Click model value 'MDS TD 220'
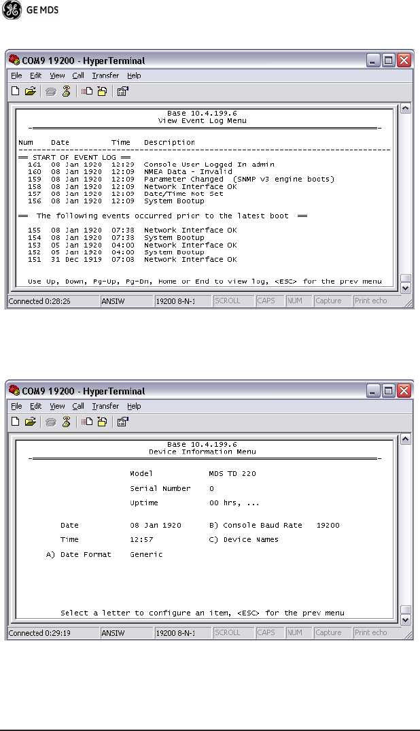 click(x=232, y=474)
